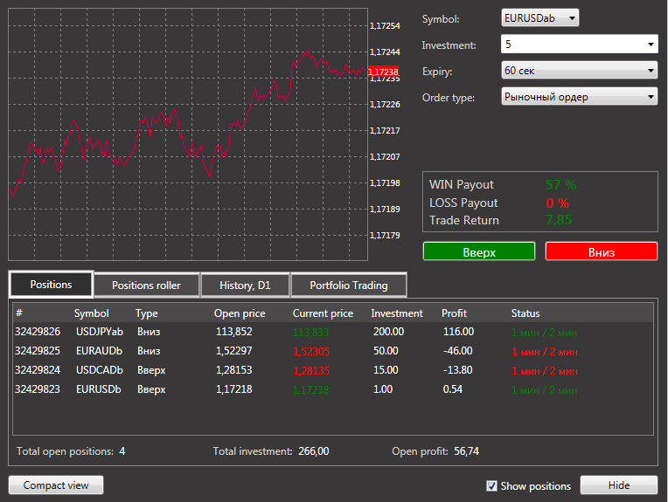
Task: Open the Portfolio Trading tab
Action: click(349, 285)
